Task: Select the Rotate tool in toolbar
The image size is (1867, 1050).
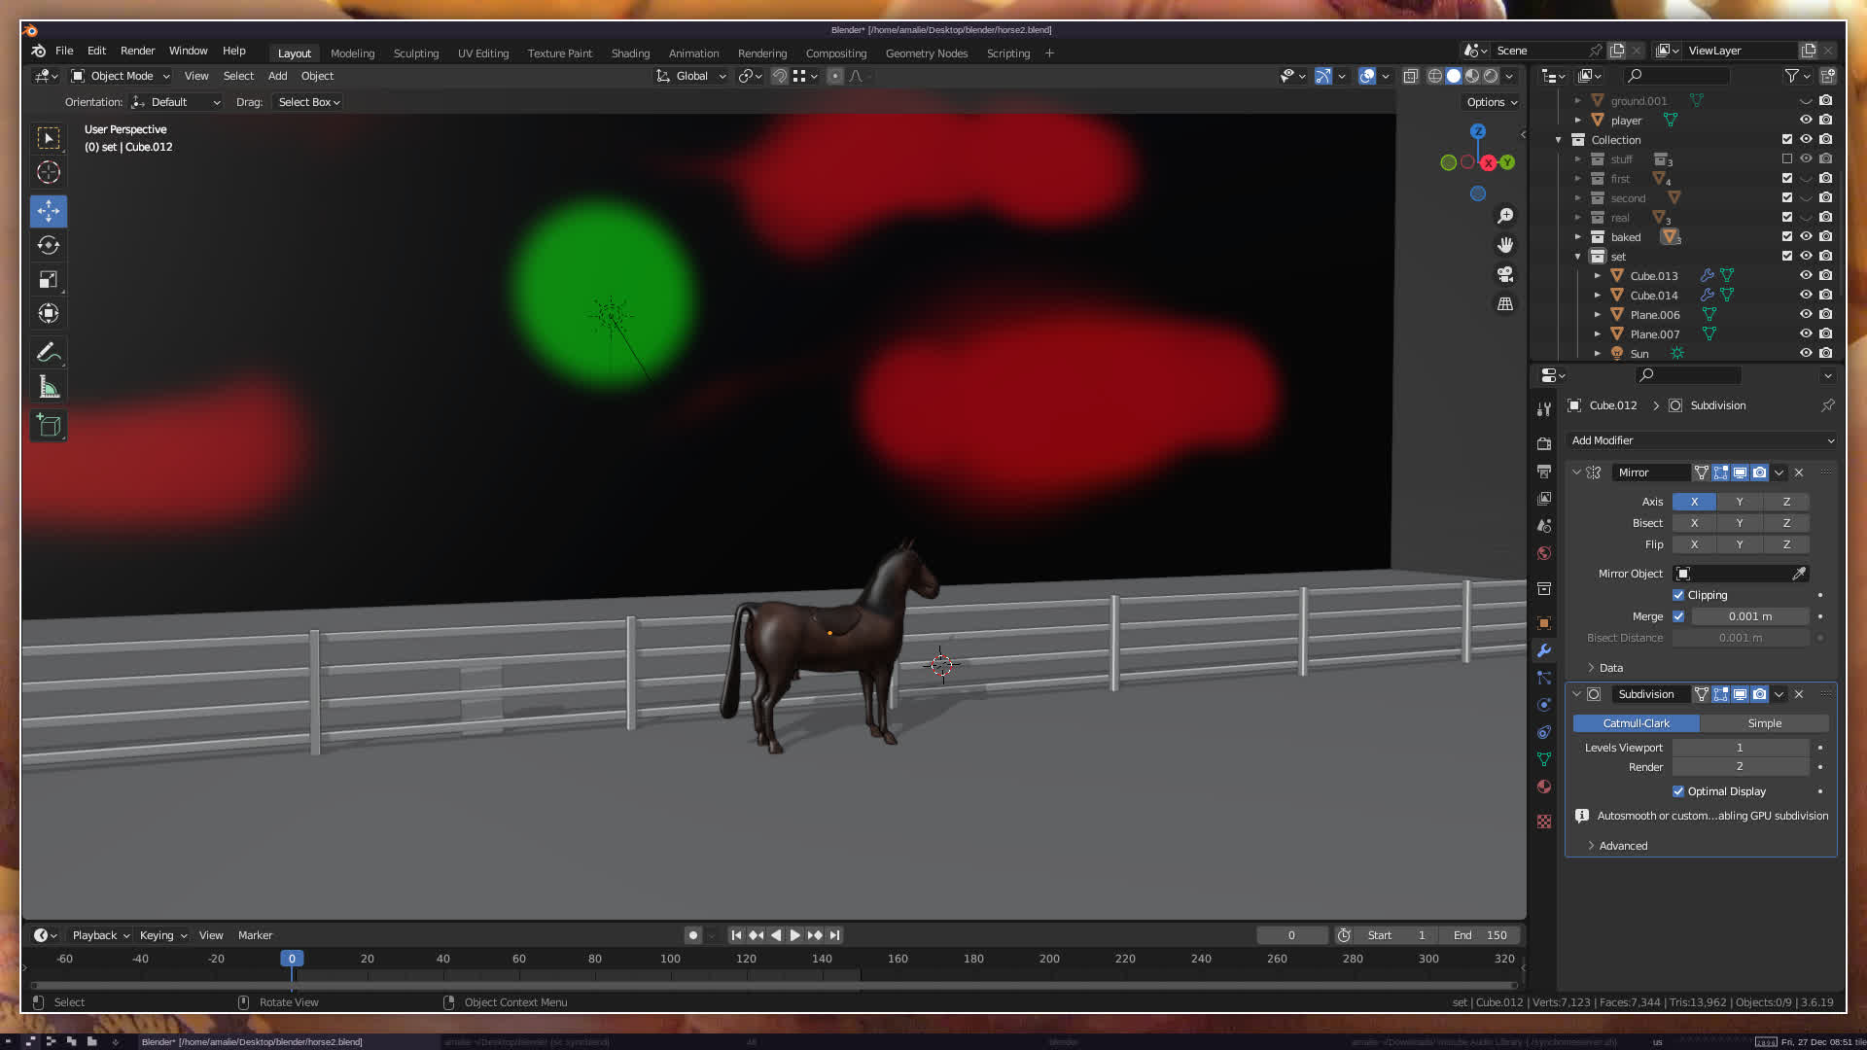Action: 49,245
